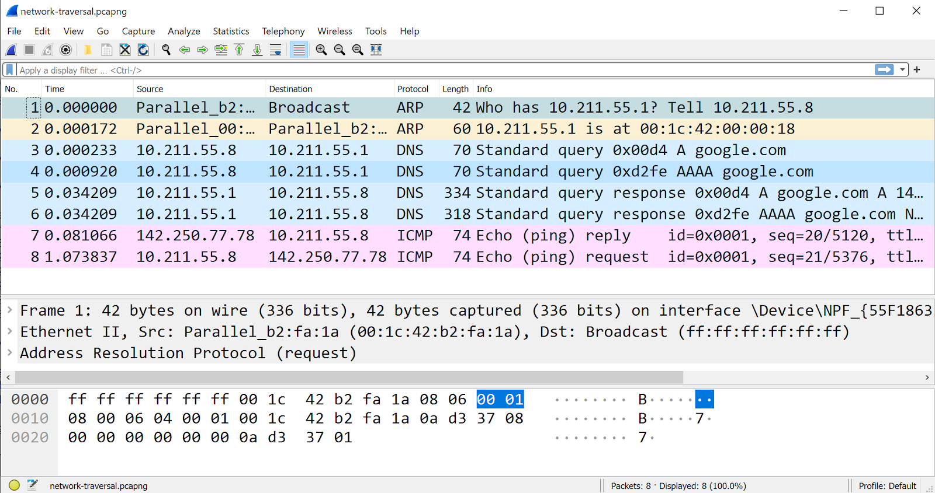Expand the Frame 1 details tree

(x=10, y=310)
